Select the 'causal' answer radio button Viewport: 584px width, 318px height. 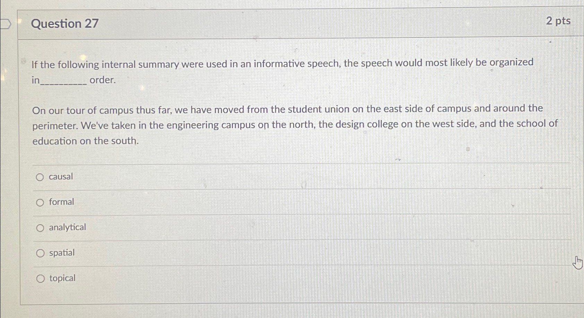click(x=41, y=177)
